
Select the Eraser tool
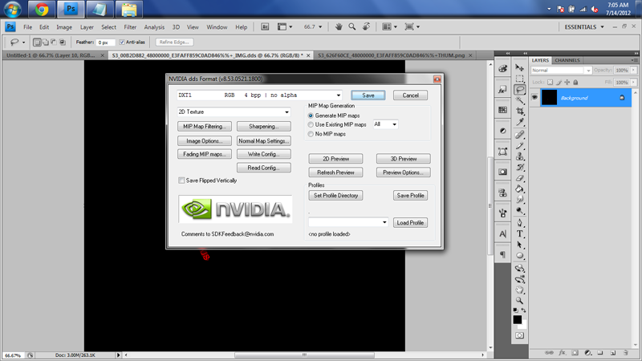pyautogui.click(x=519, y=178)
